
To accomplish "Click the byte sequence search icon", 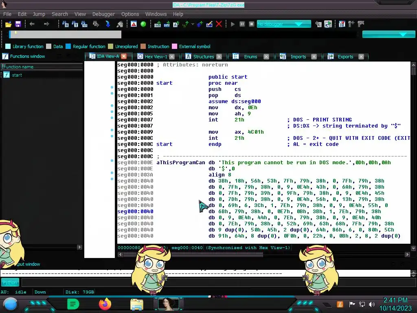I will 85,24.
